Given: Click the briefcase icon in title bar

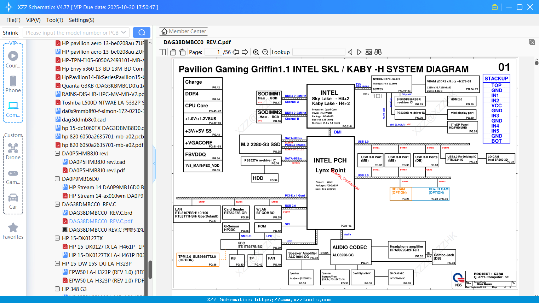Looking at the screenshot, I should coord(495,7).
